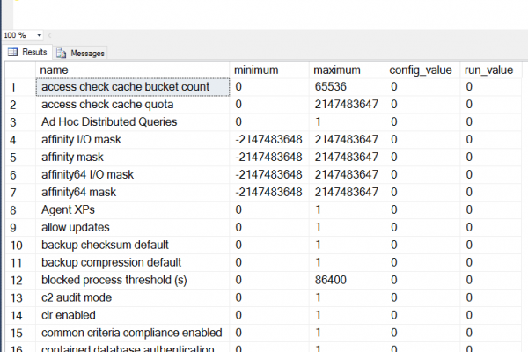Image resolution: width=528 pixels, height=352 pixels.
Task: Click minimum value of affinity I/O mask row
Action: pyautogui.click(x=268, y=139)
